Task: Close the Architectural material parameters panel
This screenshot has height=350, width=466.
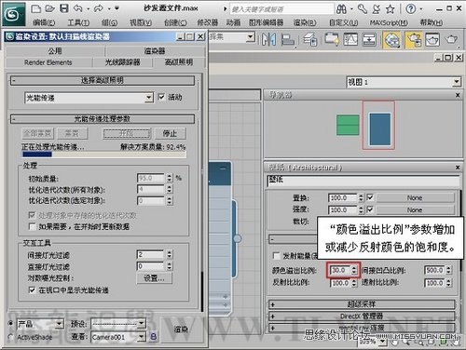Action: [x=458, y=168]
